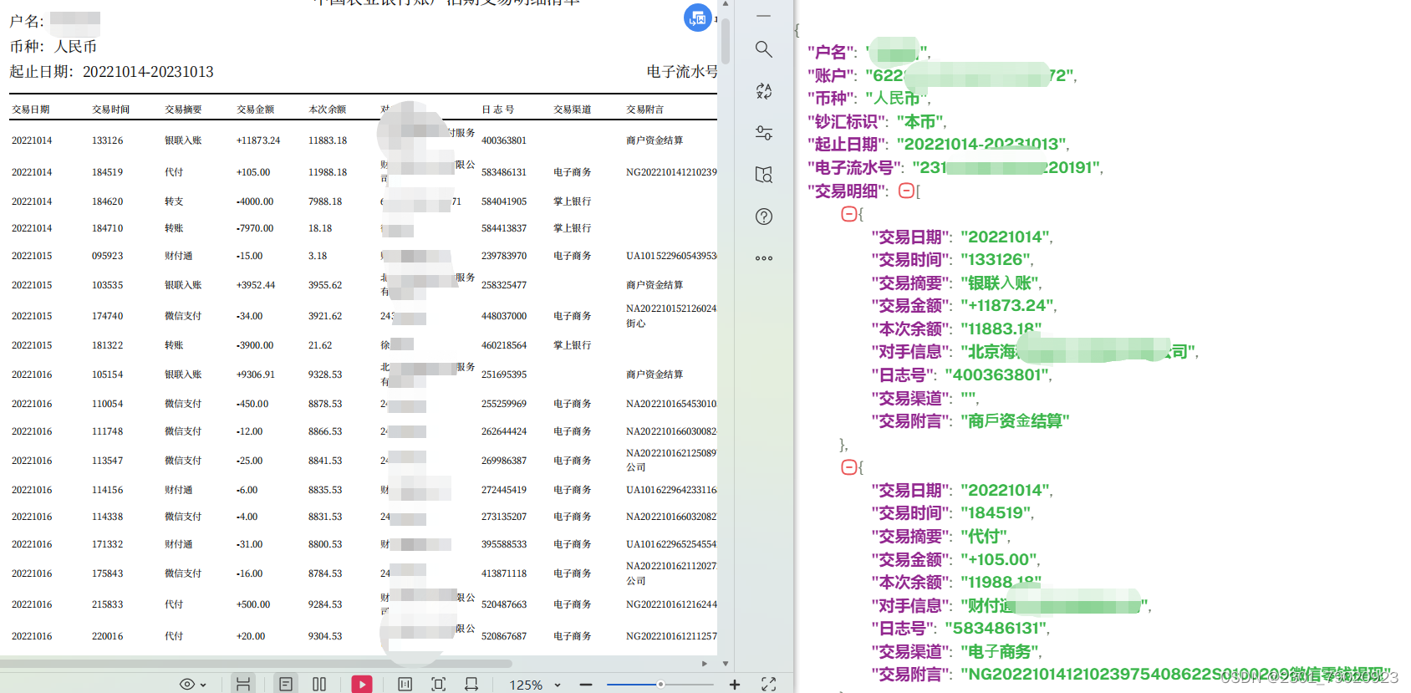This screenshot has width=1411, height=693.
Task: Click the JSON value "184519"
Action: coord(996,513)
